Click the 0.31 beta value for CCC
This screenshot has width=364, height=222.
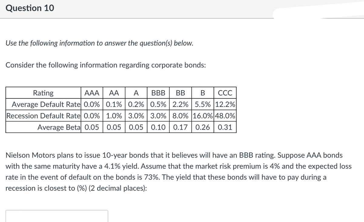click(225, 127)
